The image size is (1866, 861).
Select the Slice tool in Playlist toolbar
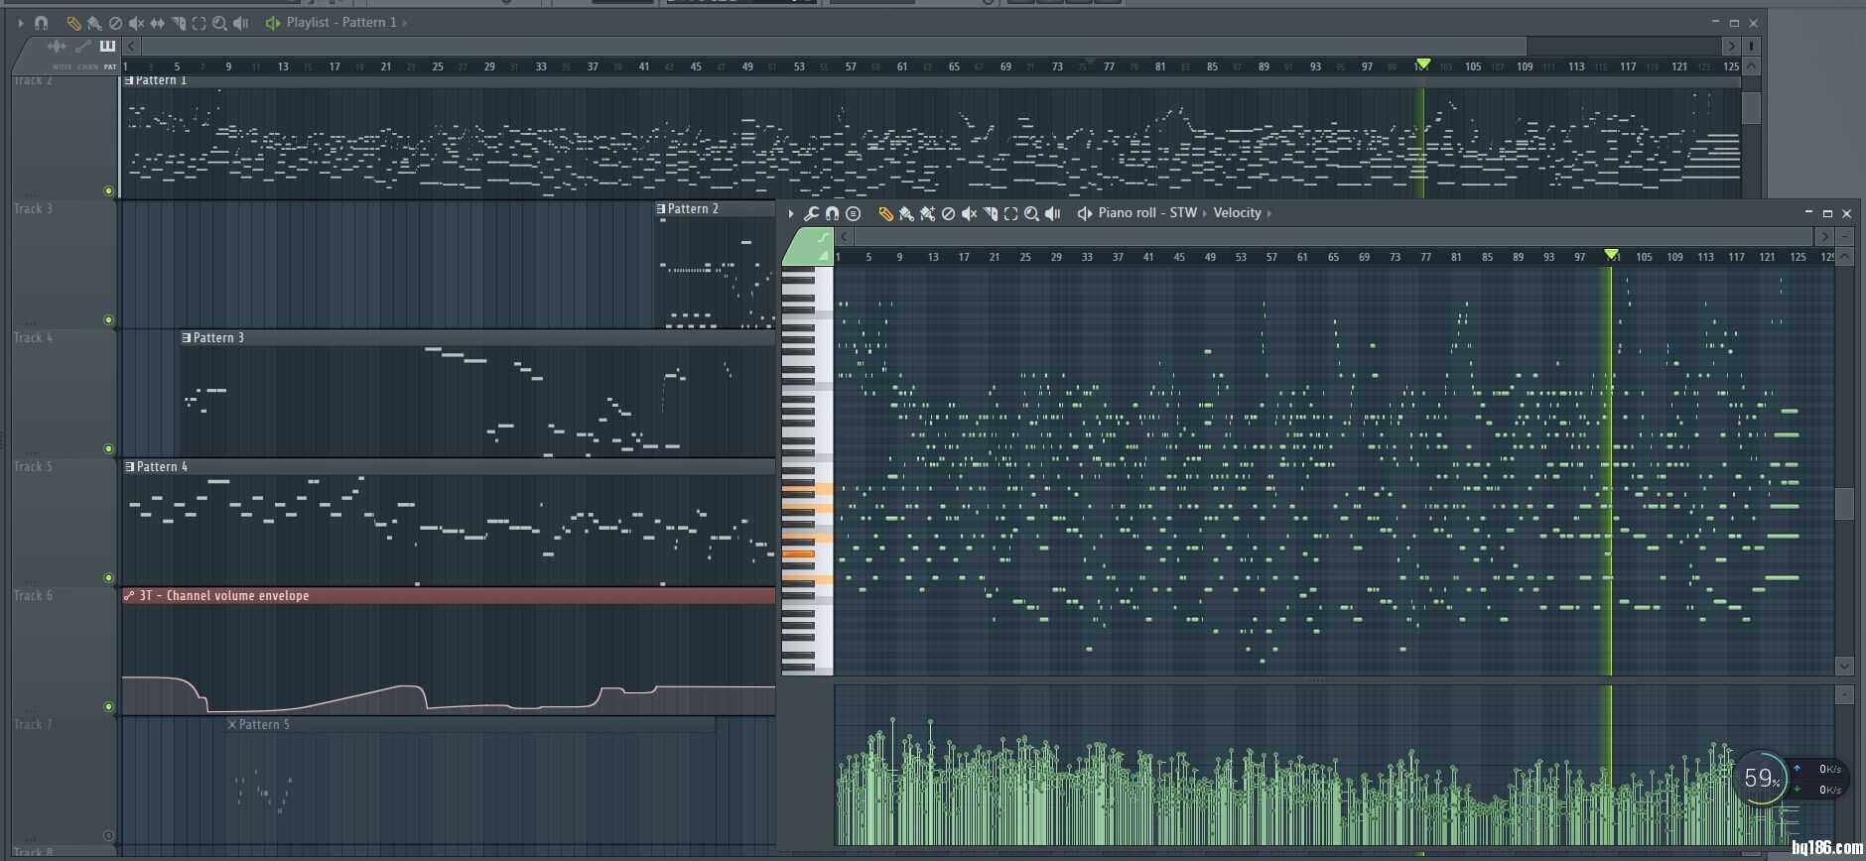(179, 23)
